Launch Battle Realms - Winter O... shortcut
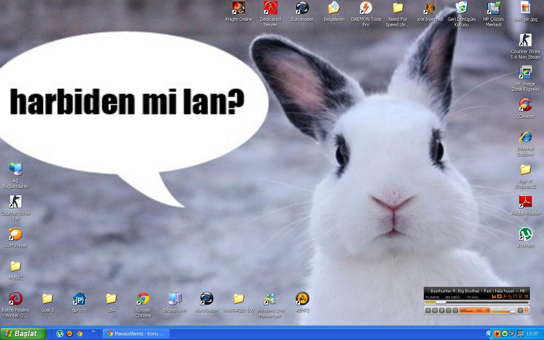 (x=15, y=305)
